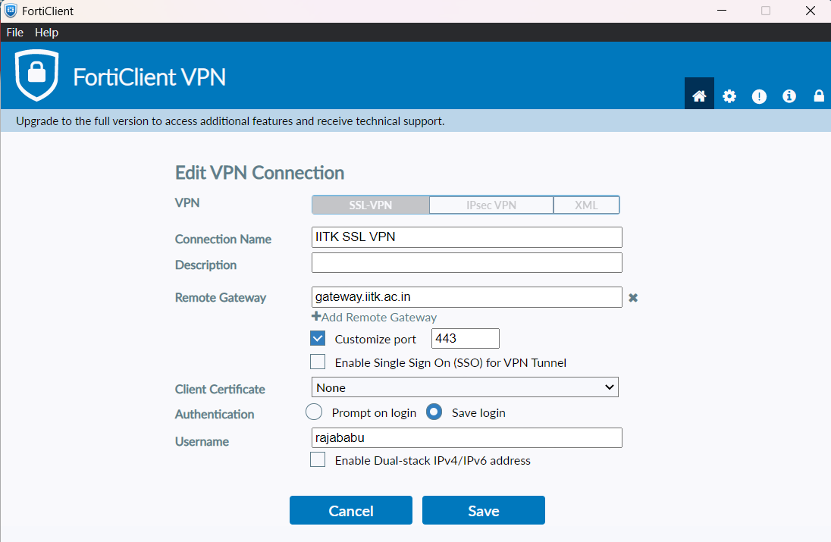The image size is (831, 542).
Task: Click the Username field rajababu
Action: [467, 437]
